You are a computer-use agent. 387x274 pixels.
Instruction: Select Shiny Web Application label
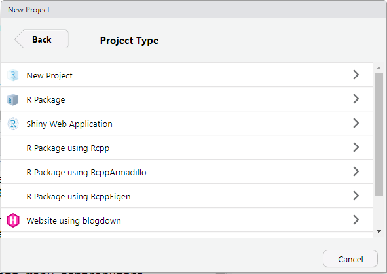[69, 124]
